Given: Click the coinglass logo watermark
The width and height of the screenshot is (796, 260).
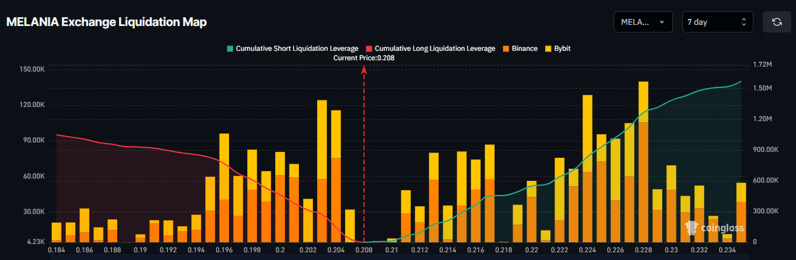Looking at the screenshot, I should tap(714, 227).
